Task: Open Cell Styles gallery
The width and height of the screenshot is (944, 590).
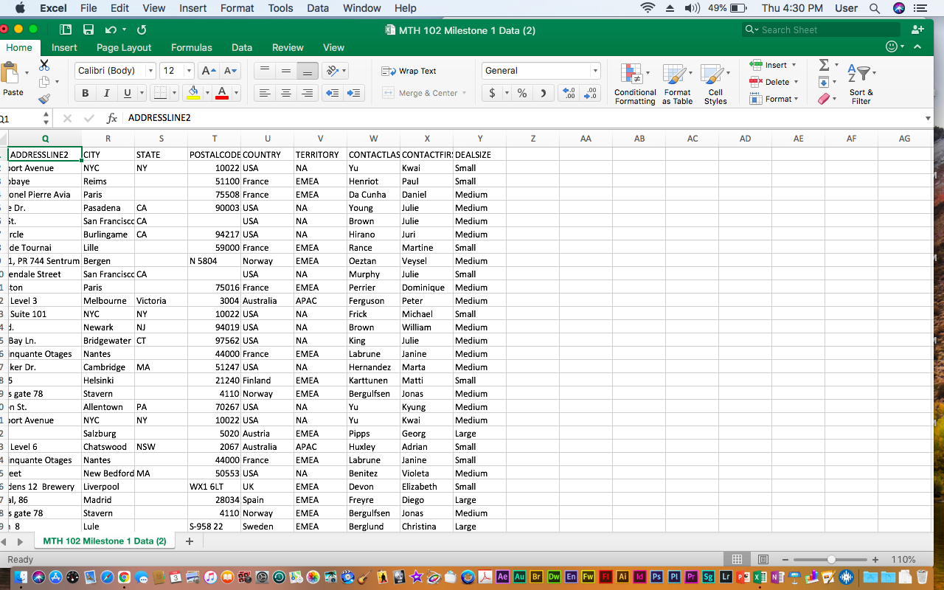Action: [x=715, y=83]
